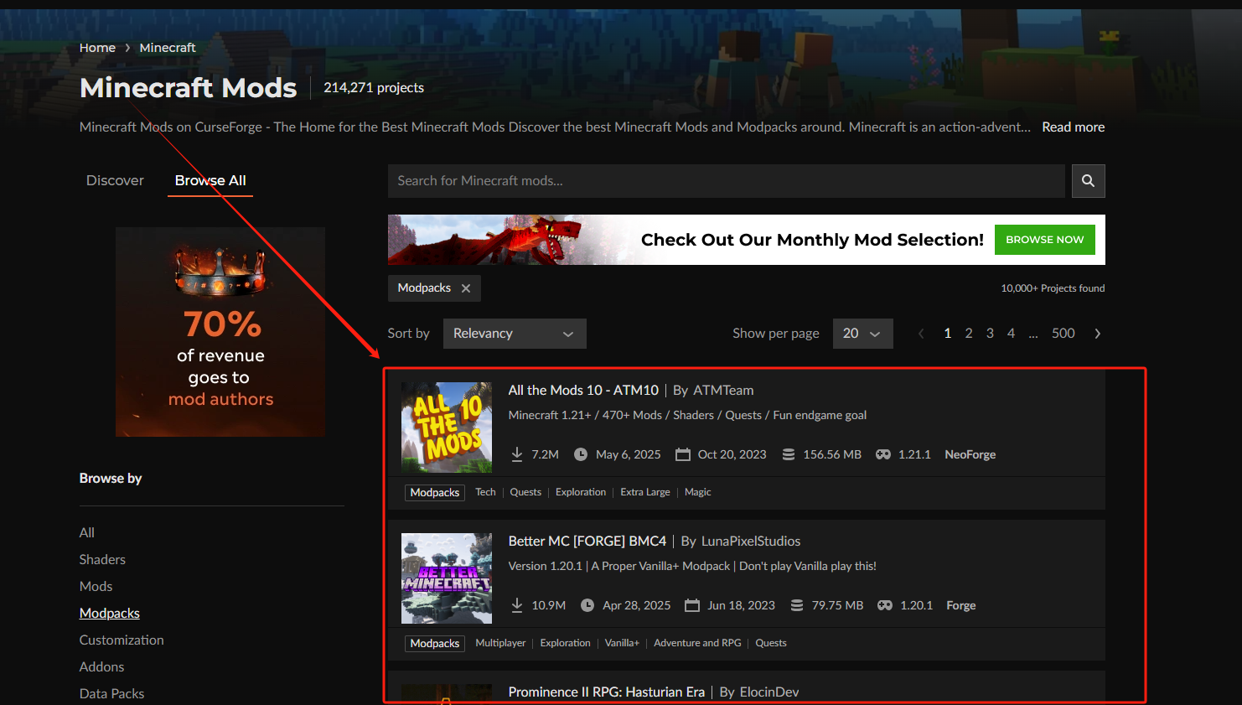This screenshot has height=705, width=1242.
Task: Go to next results page arrow
Action: pos(1098,334)
